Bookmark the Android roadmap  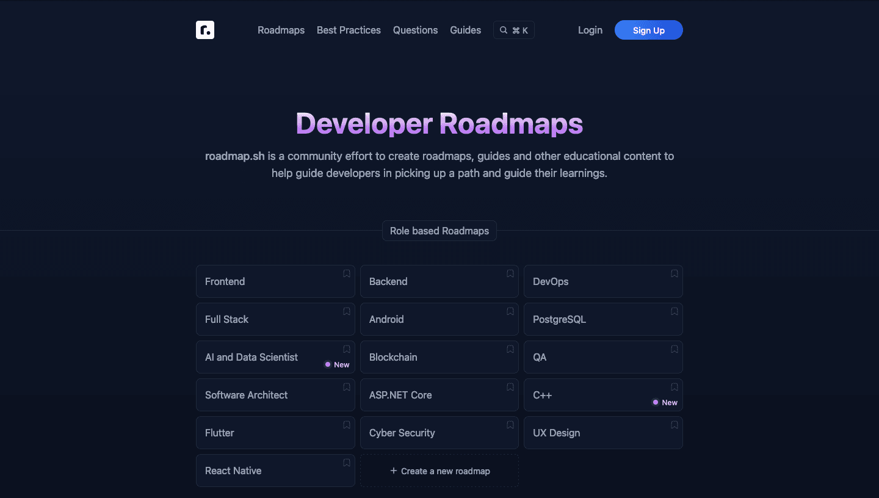[510, 311]
